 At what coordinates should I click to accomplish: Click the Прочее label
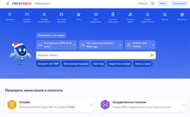click(165, 19)
